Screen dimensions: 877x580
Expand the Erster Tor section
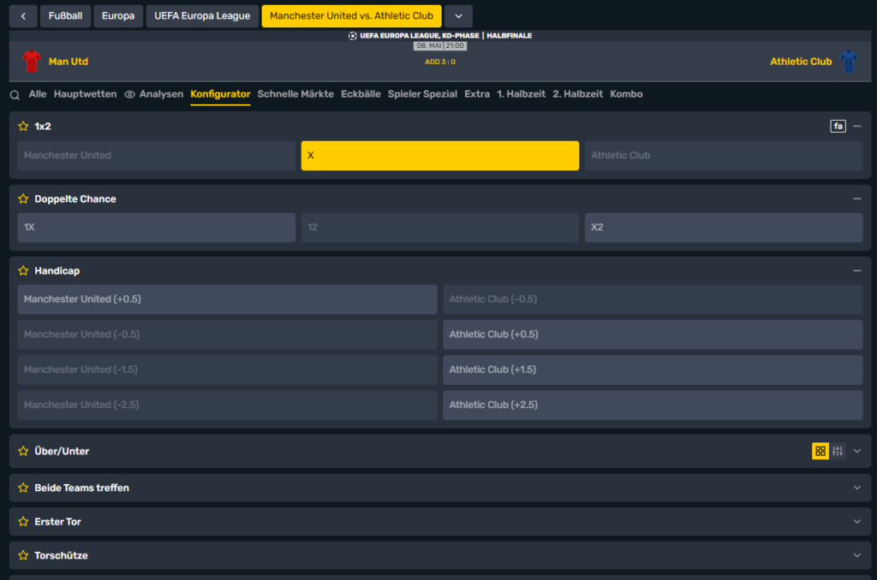click(856, 522)
